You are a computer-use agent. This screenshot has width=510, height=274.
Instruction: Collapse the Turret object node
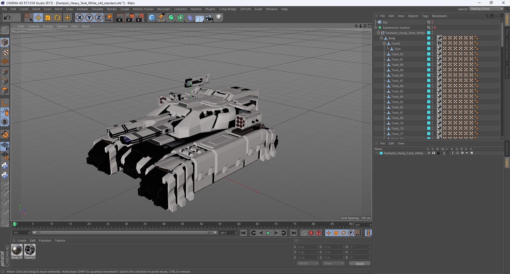coord(384,44)
